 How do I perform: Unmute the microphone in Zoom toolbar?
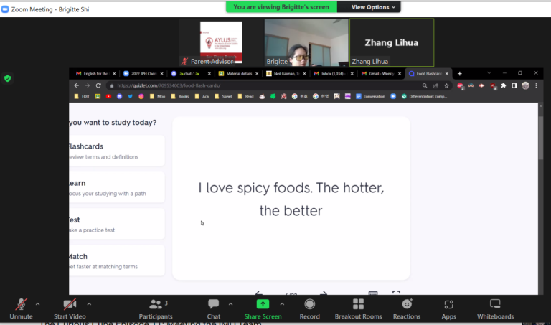click(21, 308)
